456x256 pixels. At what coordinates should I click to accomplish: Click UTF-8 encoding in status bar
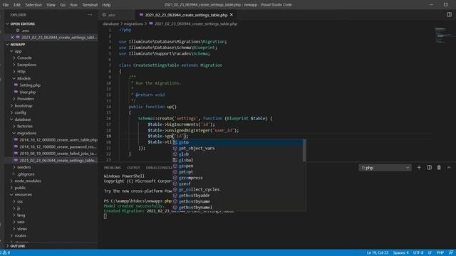[x=418, y=253]
